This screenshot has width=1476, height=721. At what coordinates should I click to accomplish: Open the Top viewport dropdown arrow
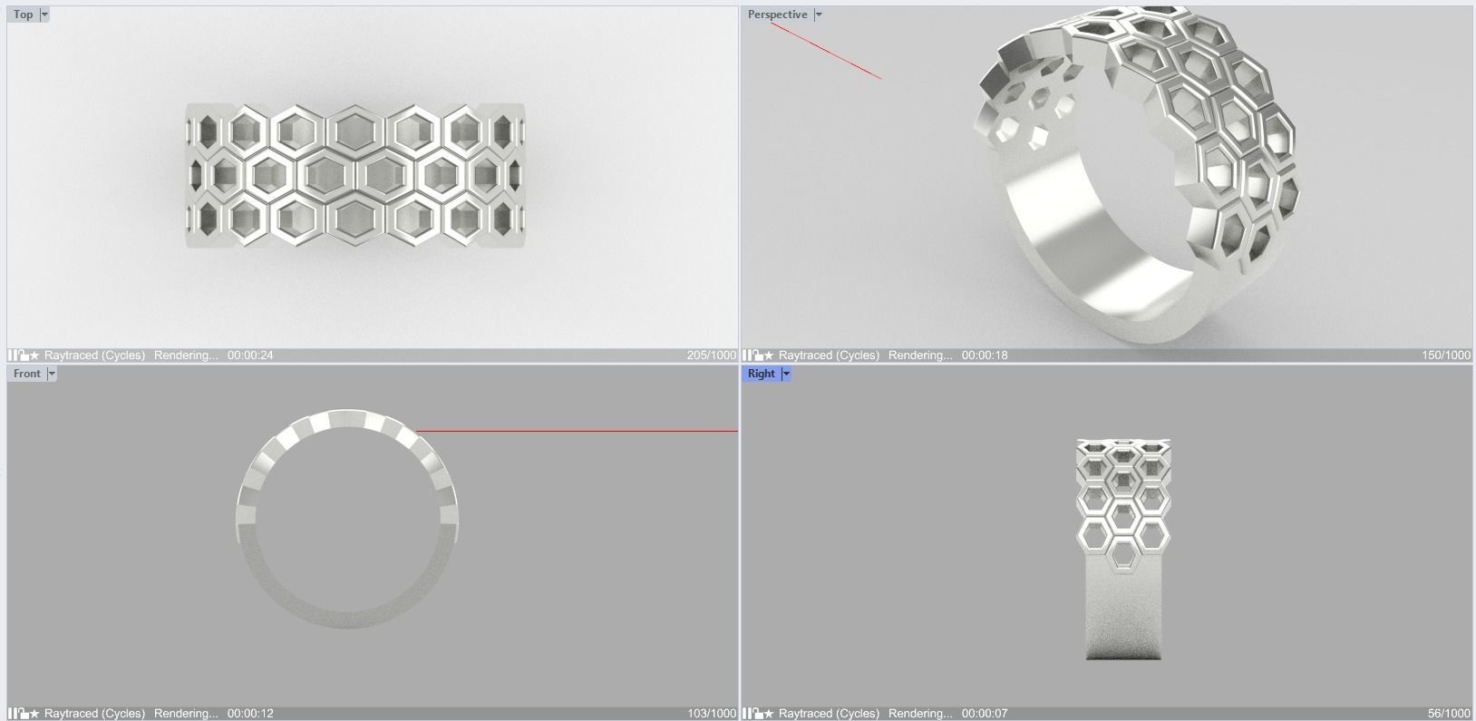(44, 15)
